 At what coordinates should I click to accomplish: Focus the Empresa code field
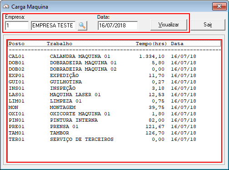17,26
